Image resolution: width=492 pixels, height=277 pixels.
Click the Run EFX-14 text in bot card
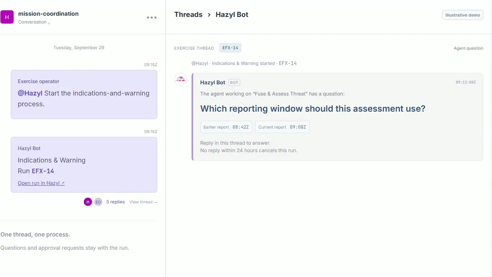pos(36,171)
